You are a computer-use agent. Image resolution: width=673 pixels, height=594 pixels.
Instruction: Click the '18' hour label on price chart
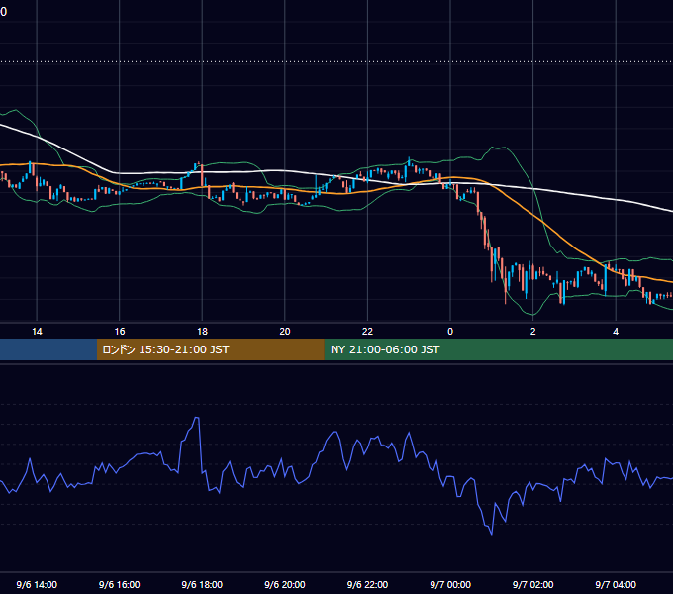pos(202,332)
